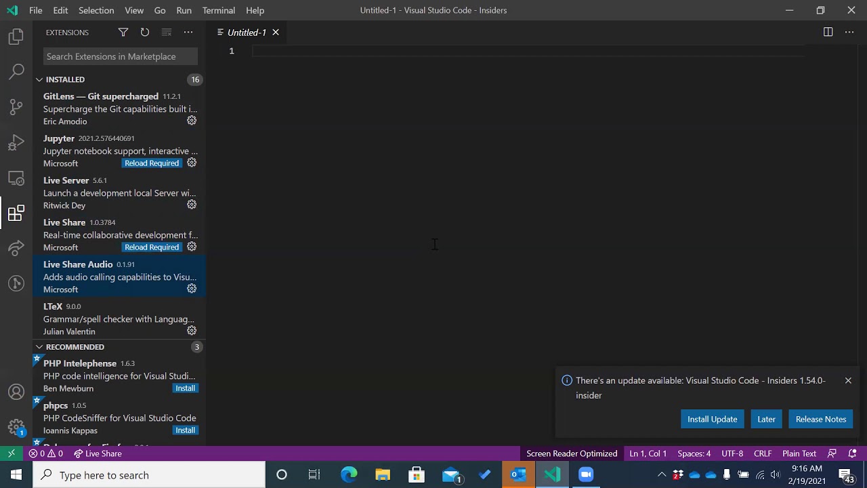
Task: Change line endings via CRLF
Action: click(763, 453)
